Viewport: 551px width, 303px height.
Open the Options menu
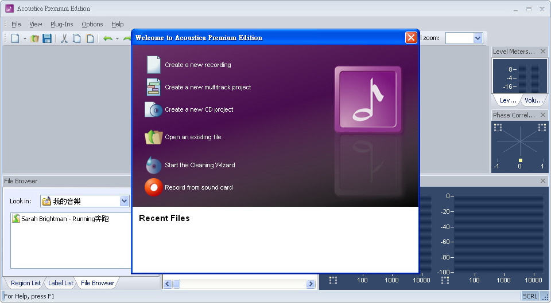(x=92, y=24)
